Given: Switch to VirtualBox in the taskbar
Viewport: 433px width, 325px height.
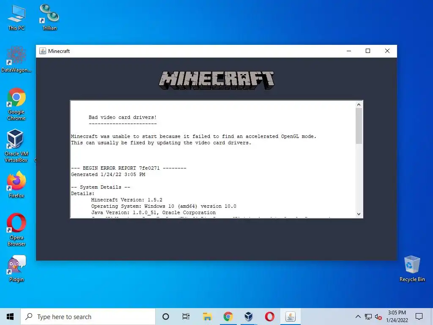Looking at the screenshot, I should point(249,317).
